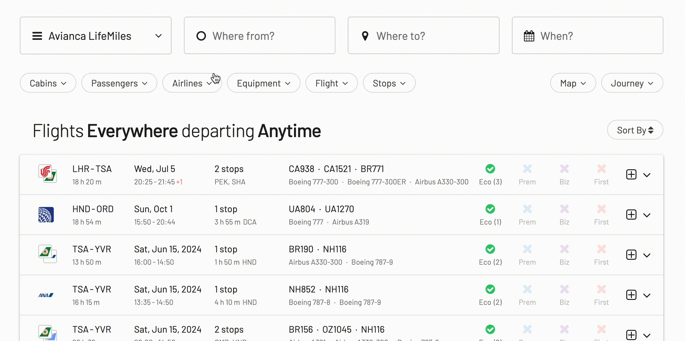The image size is (685, 341).
Task: Click the location pin icon
Action: coord(365,36)
